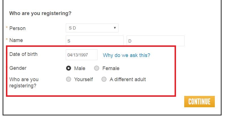Choose the 'A different adult' radio button
The width and height of the screenshot is (227, 122).
pyautogui.click(x=104, y=79)
